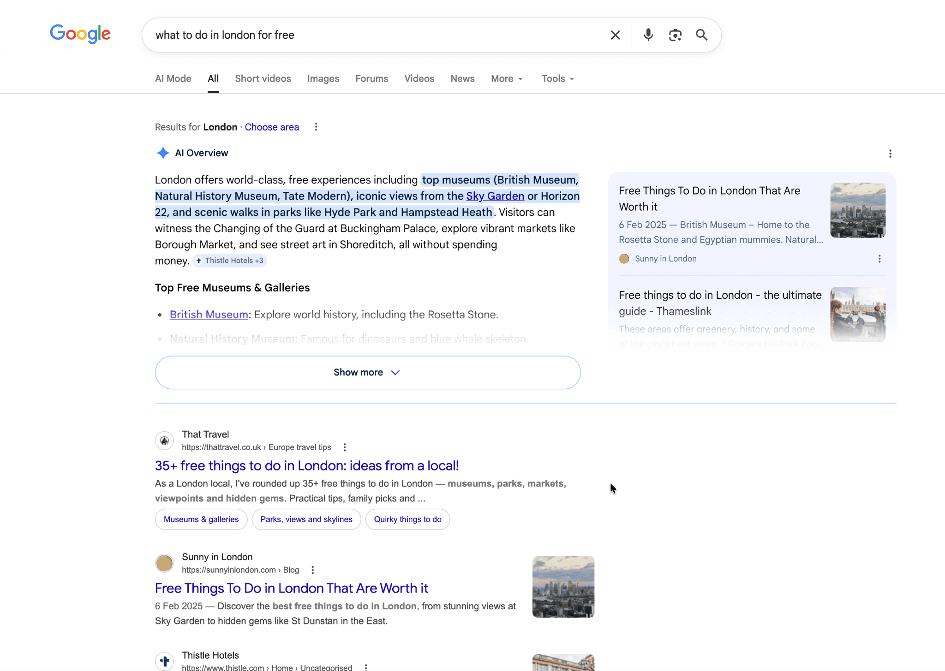Open the three-dot menu on Sunny in London result
Screen dimensions: 945x671
click(313, 570)
